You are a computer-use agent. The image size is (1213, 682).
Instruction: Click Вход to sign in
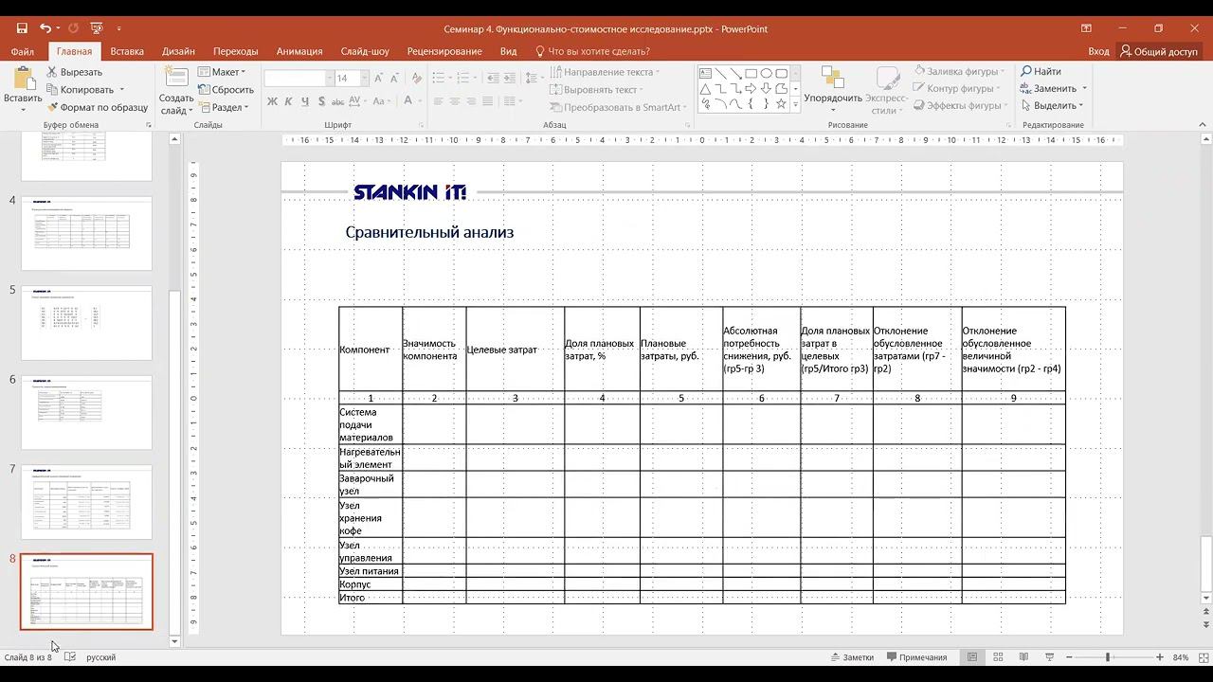click(x=1098, y=51)
